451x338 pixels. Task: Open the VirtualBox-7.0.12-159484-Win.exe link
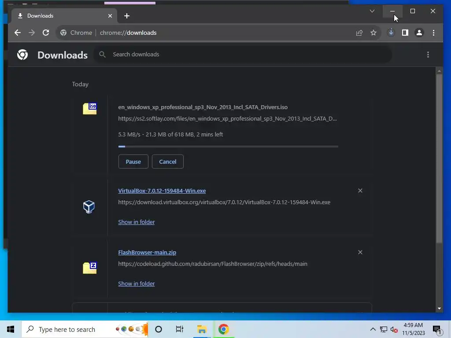pos(162,191)
